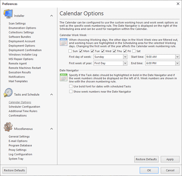The image size is (182, 176).
Task: Click the Installer monitor icon
Action: click(8, 14)
